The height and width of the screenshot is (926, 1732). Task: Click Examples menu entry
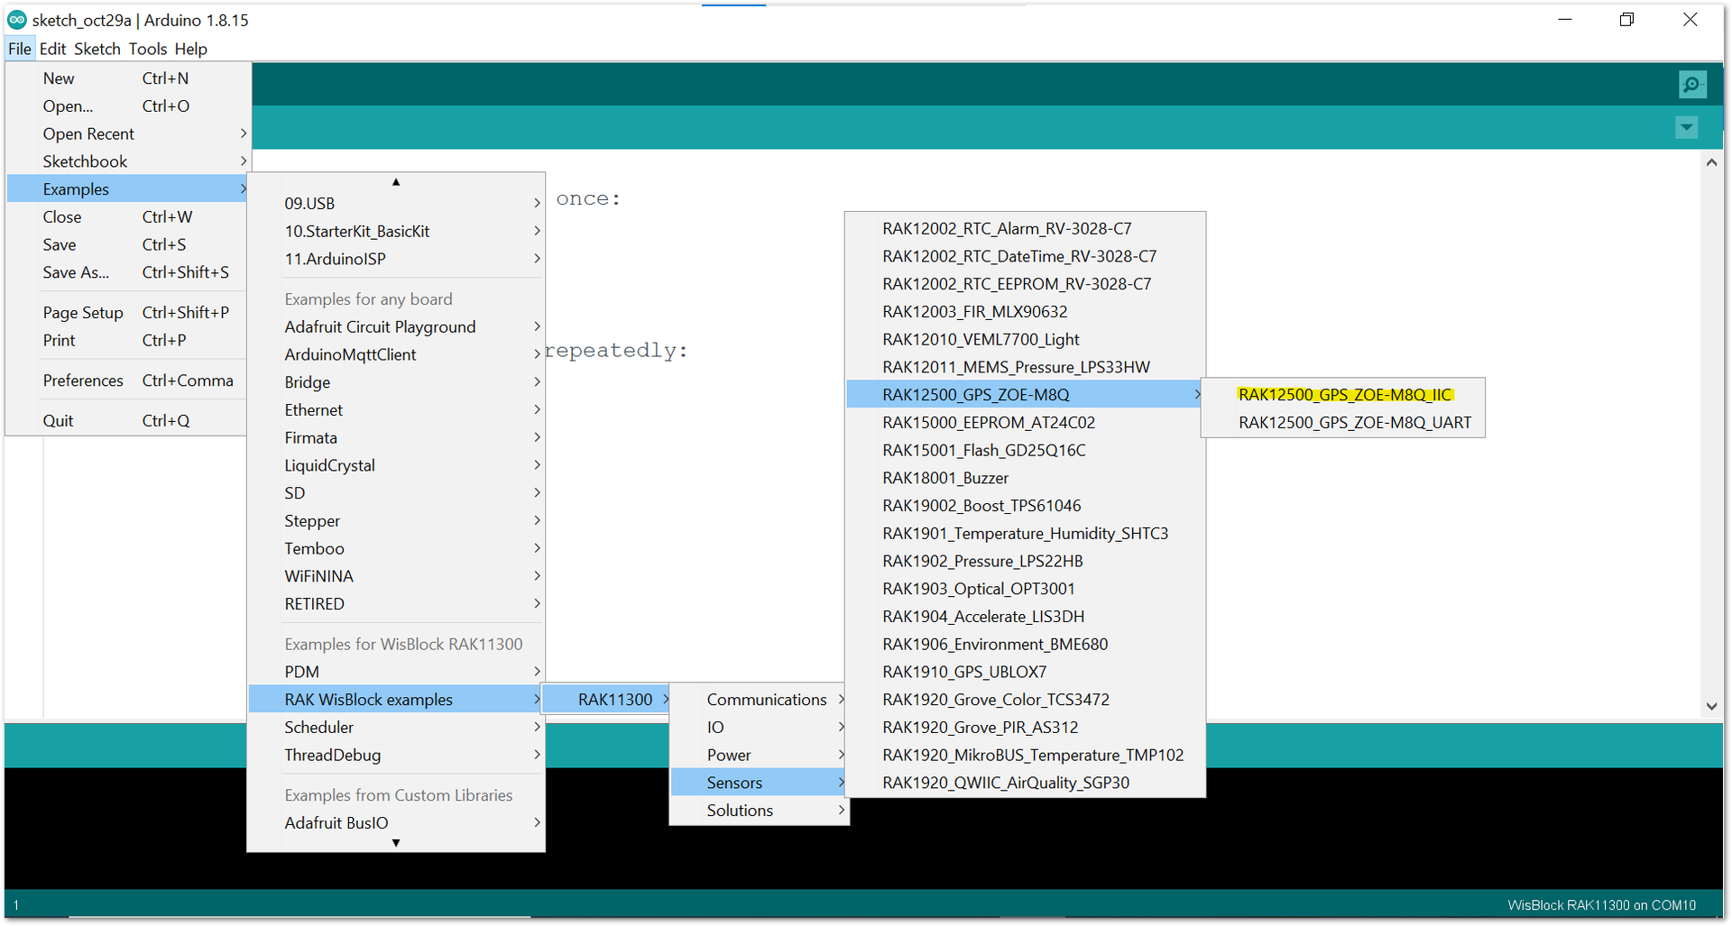(127, 189)
